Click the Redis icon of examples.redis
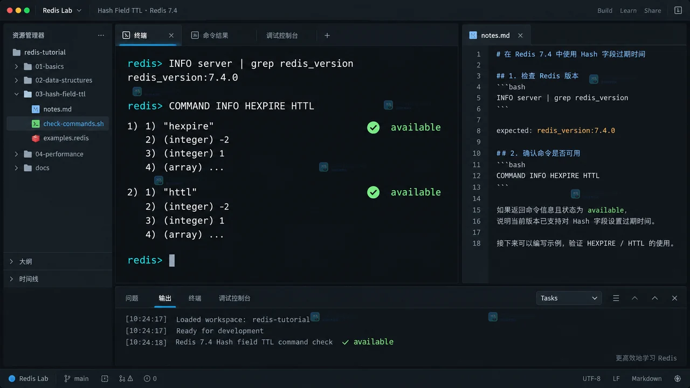Viewport: 690px width, 388px height. pyautogui.click(x=36, y=138)
